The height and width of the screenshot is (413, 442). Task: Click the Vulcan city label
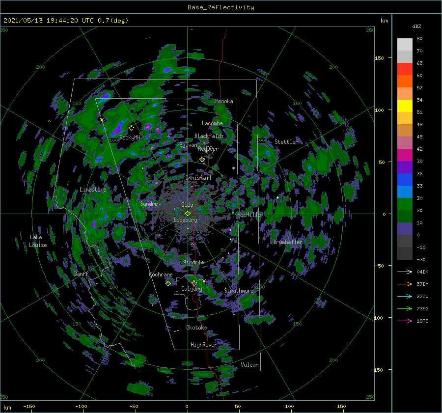(x=249, y=365)
